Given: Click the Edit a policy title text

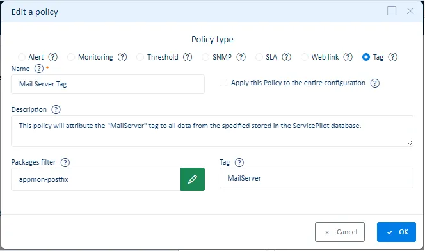Looking at the screenshot, I should 35,12.
